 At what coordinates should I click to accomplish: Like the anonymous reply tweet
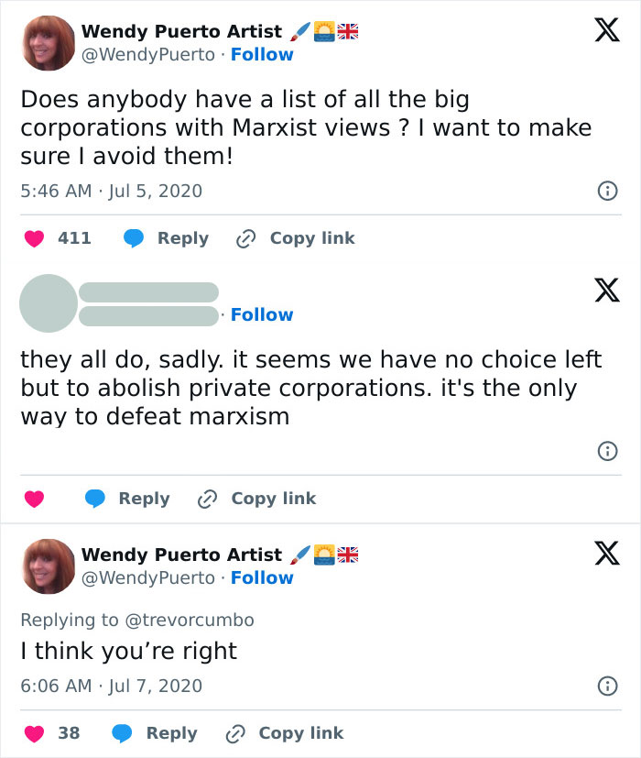click(x=35, y=499)
